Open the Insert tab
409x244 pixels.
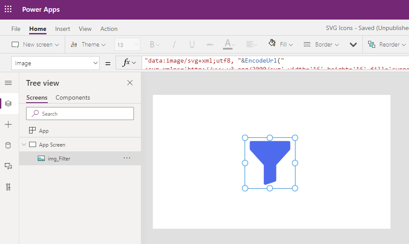pos(63,29)
